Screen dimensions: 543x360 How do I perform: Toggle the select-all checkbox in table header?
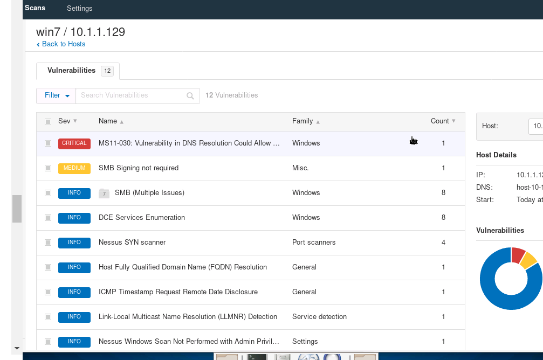(x=48, y=121)
